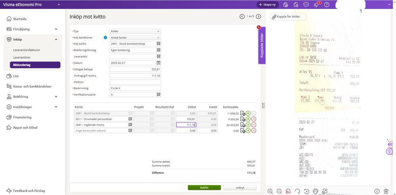Open the Välj bankkonto dropdown
This screenshot has width=396, height=195.
pos(135,38)
